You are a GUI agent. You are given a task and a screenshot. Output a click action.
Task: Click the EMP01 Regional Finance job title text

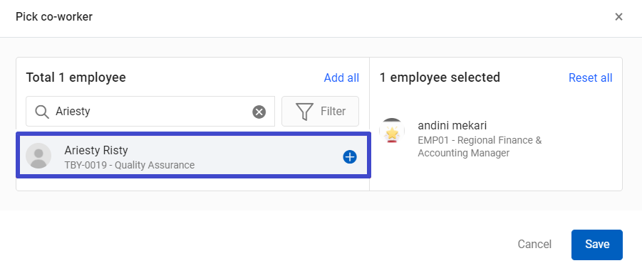[480, 146]
